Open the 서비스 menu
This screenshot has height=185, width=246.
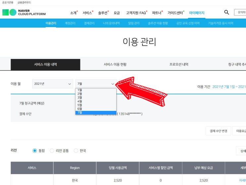87,13
